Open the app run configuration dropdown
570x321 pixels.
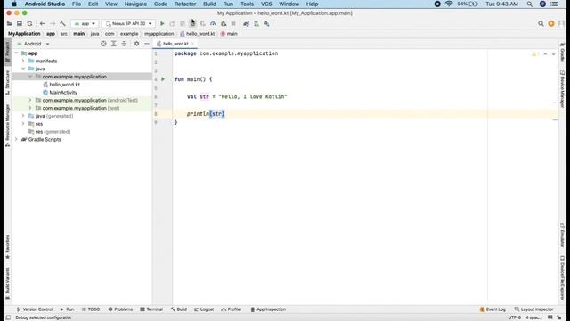coord(85,24)
